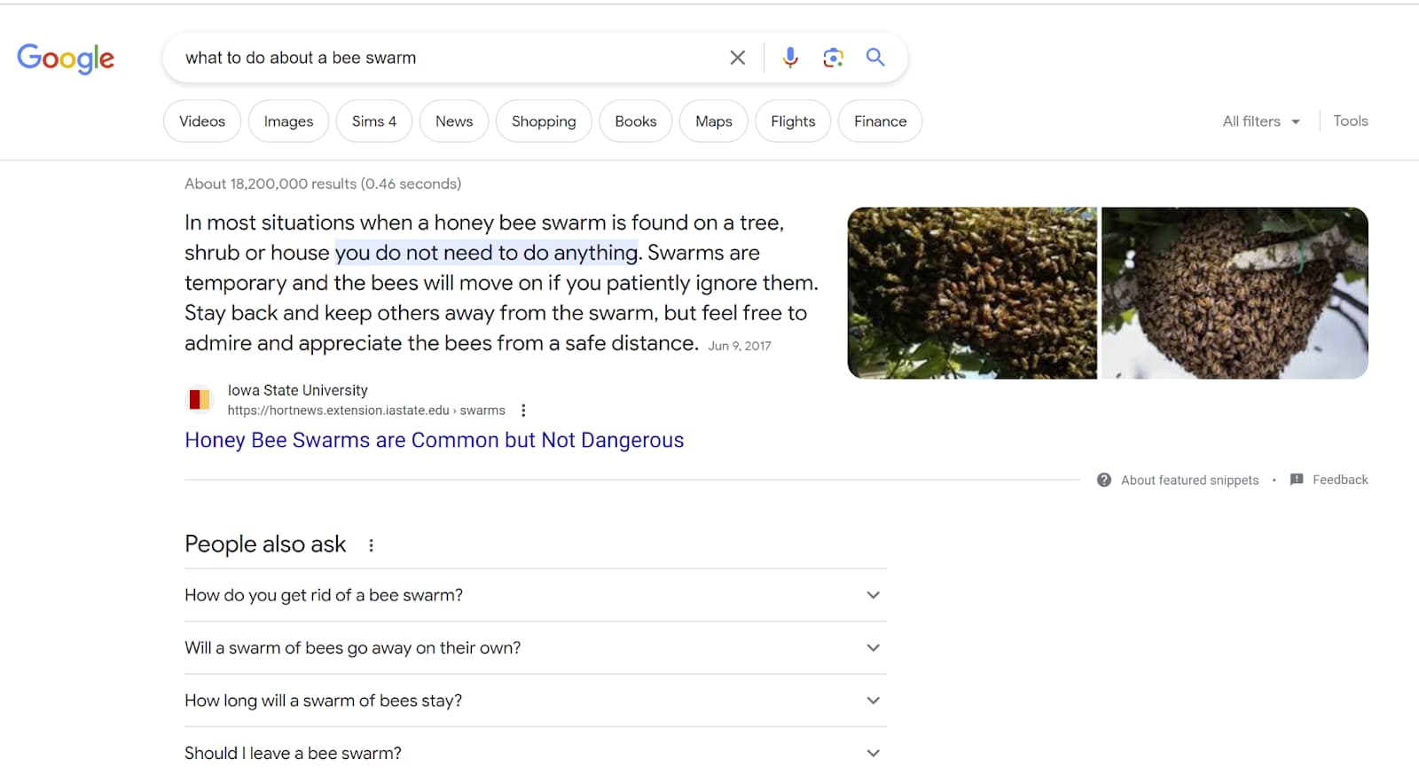Image resolution: width=1419 pixels, height=775 pixels.
Task: Switch to the Images filter tab
Action: [288, 121]
